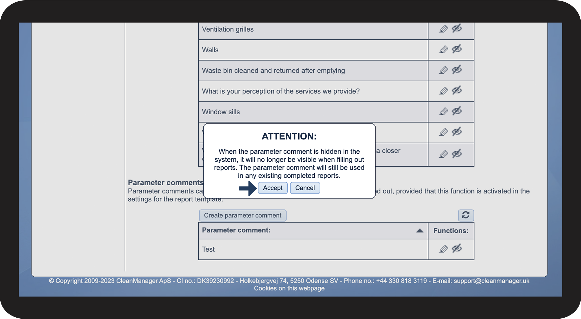Accept hiding the parameter comment

click(273, 188)
